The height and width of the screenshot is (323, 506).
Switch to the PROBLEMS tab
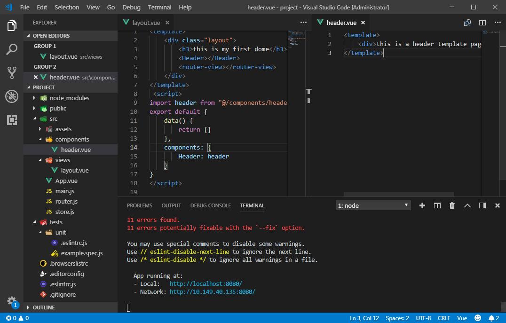pos(139,205)
